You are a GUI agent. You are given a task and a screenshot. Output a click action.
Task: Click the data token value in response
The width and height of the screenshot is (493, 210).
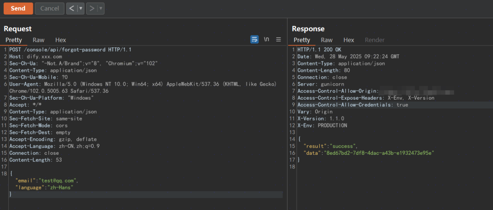pos(378,153)
